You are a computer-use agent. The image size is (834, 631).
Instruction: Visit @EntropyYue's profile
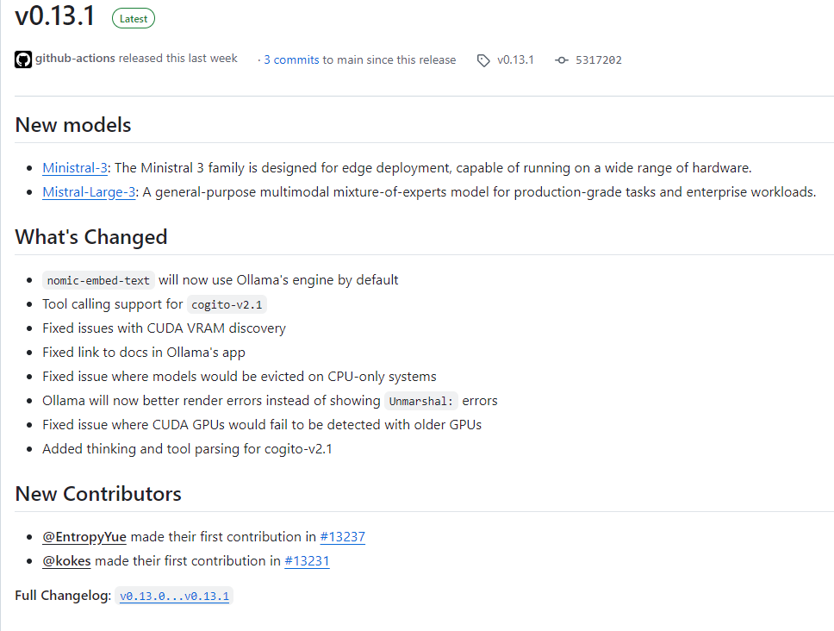(84, 537)
